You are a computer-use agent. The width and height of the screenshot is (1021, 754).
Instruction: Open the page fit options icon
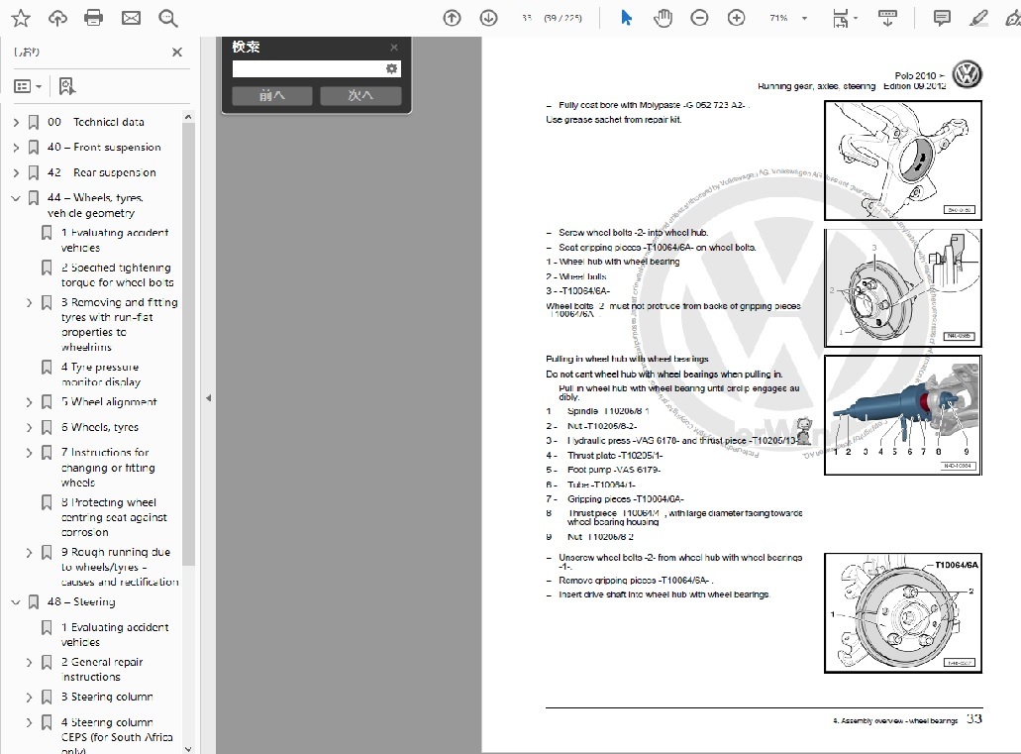pos(841,18)
